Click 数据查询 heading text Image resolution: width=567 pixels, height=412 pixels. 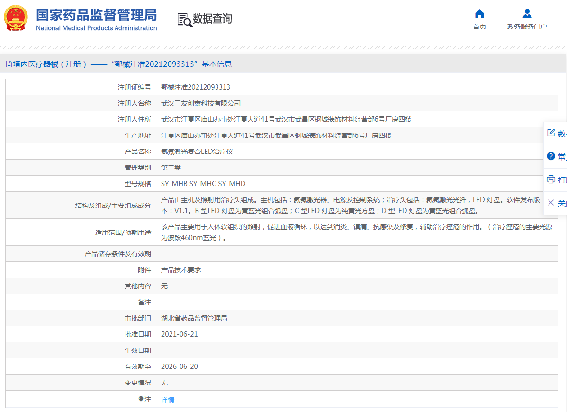pyautogui.click(x=212, y=18)
